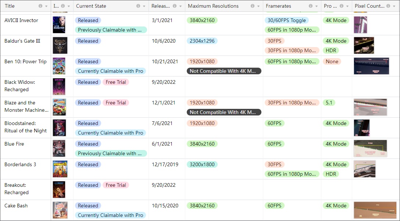Click the info icon in the Pro column header

click(x=342, y=6)
